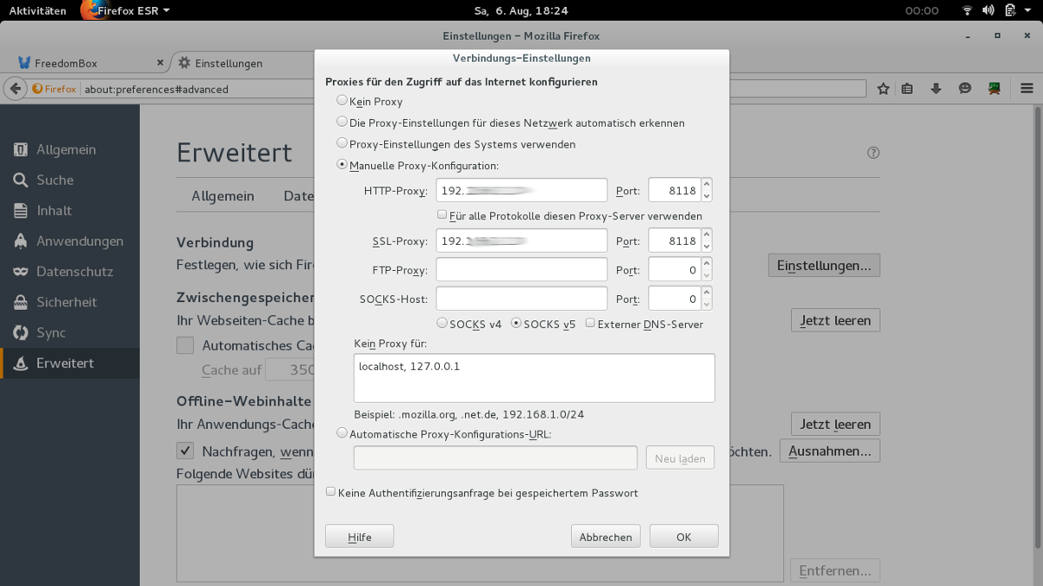1043x586 pixels.
Task: Tick the Externer DNS-Server checkbox
Action: pos(590,323)
